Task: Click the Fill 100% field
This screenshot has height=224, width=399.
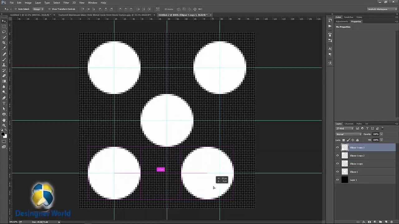Action: (x=376, y=140)
